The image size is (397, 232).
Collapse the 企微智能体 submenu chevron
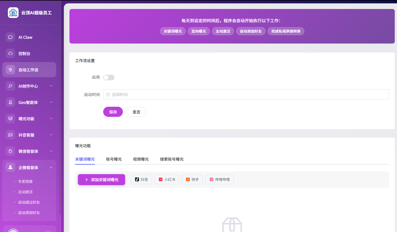51,167
